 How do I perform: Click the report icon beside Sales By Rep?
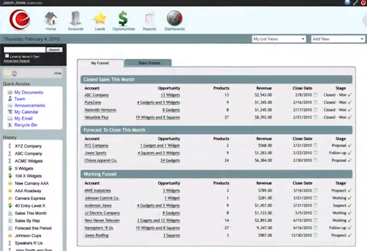[10, 220]
